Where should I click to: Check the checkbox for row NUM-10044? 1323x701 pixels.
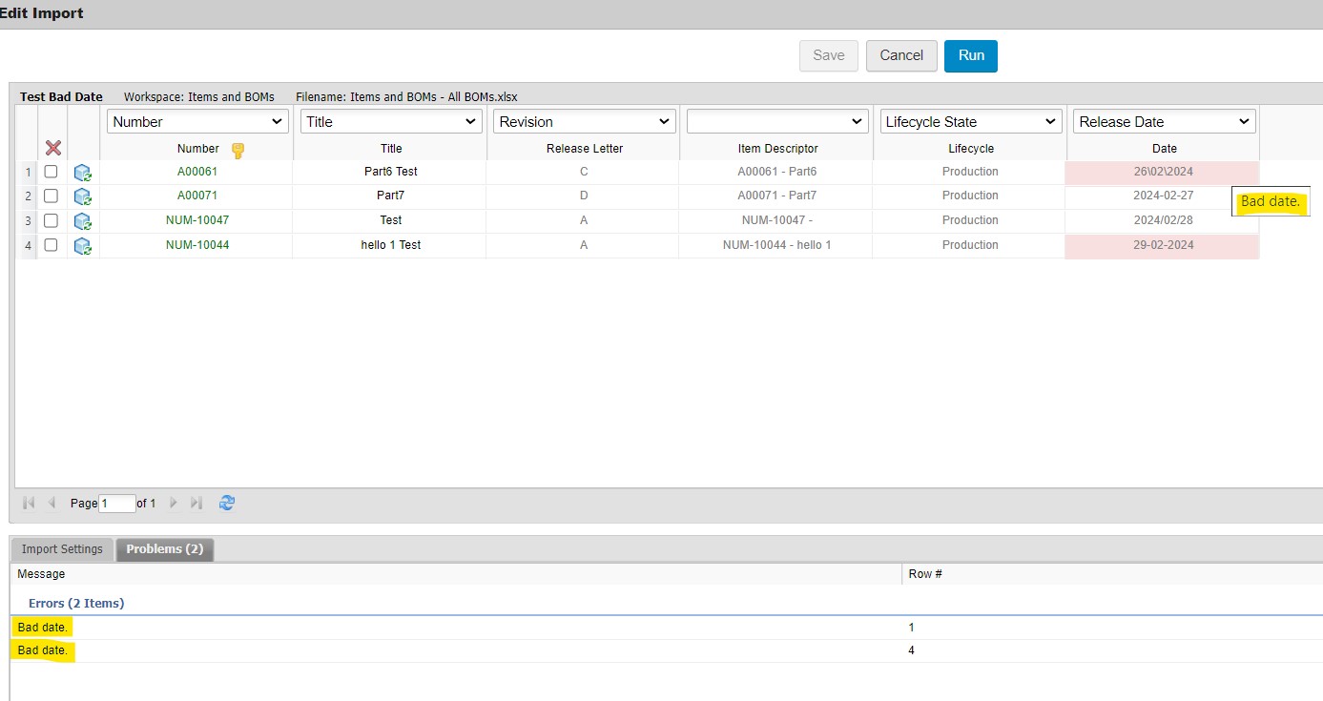coord(51,245)
